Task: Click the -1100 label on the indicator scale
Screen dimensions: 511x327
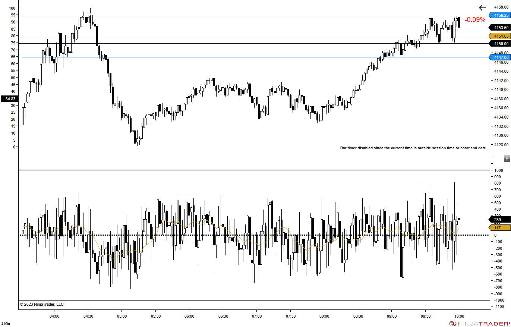Action: coord(499,306)
